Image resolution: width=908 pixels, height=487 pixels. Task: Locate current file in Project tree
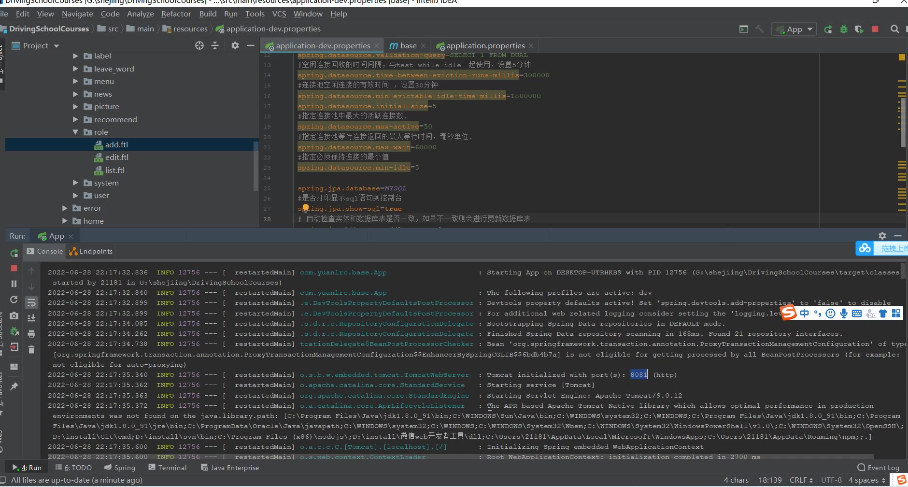point(199,45)
